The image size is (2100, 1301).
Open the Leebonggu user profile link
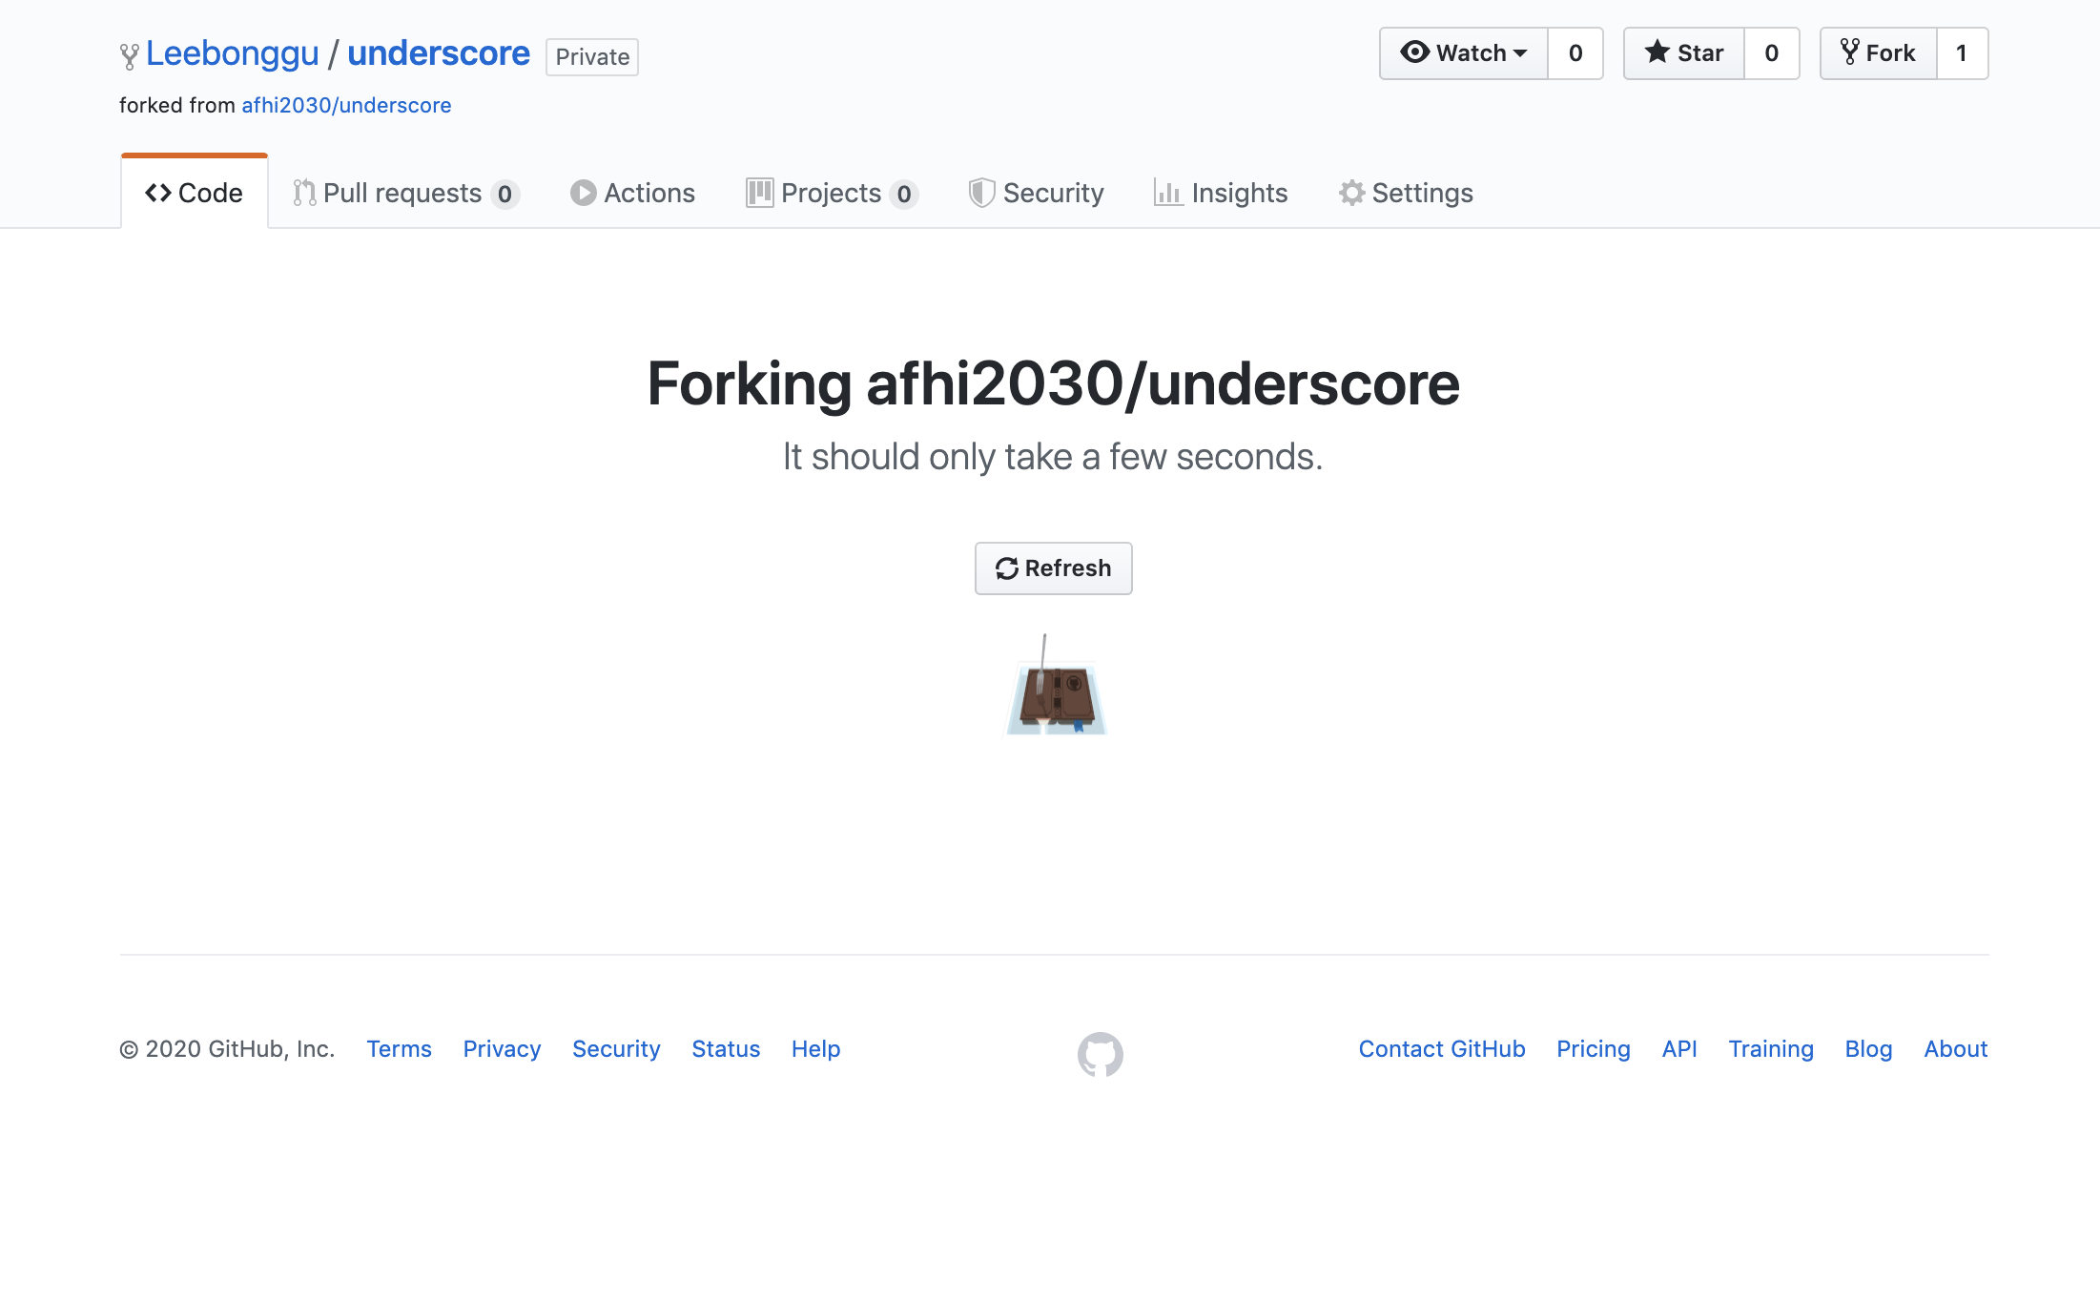click(232, 53)
